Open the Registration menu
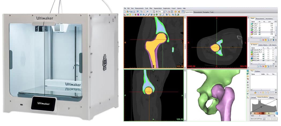 click(167, 8)
